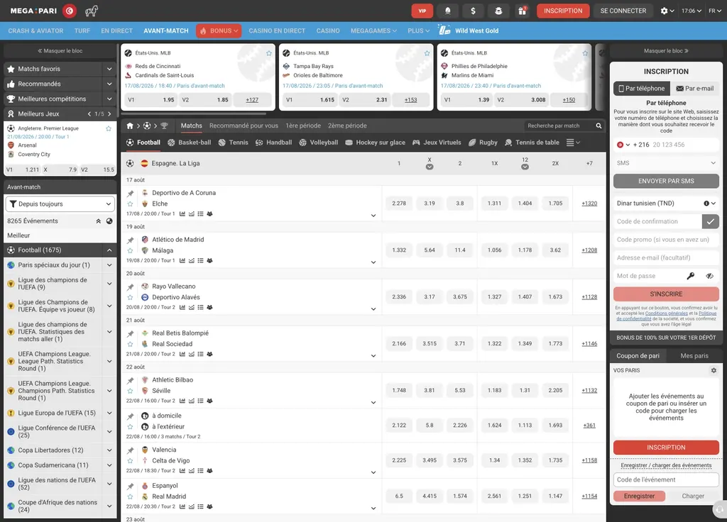Image resolution: width=727 pixels, height=522 pixels.
Task: Open lineup list icon for Rayo Vallecano match
Action: tap(200, 308)
